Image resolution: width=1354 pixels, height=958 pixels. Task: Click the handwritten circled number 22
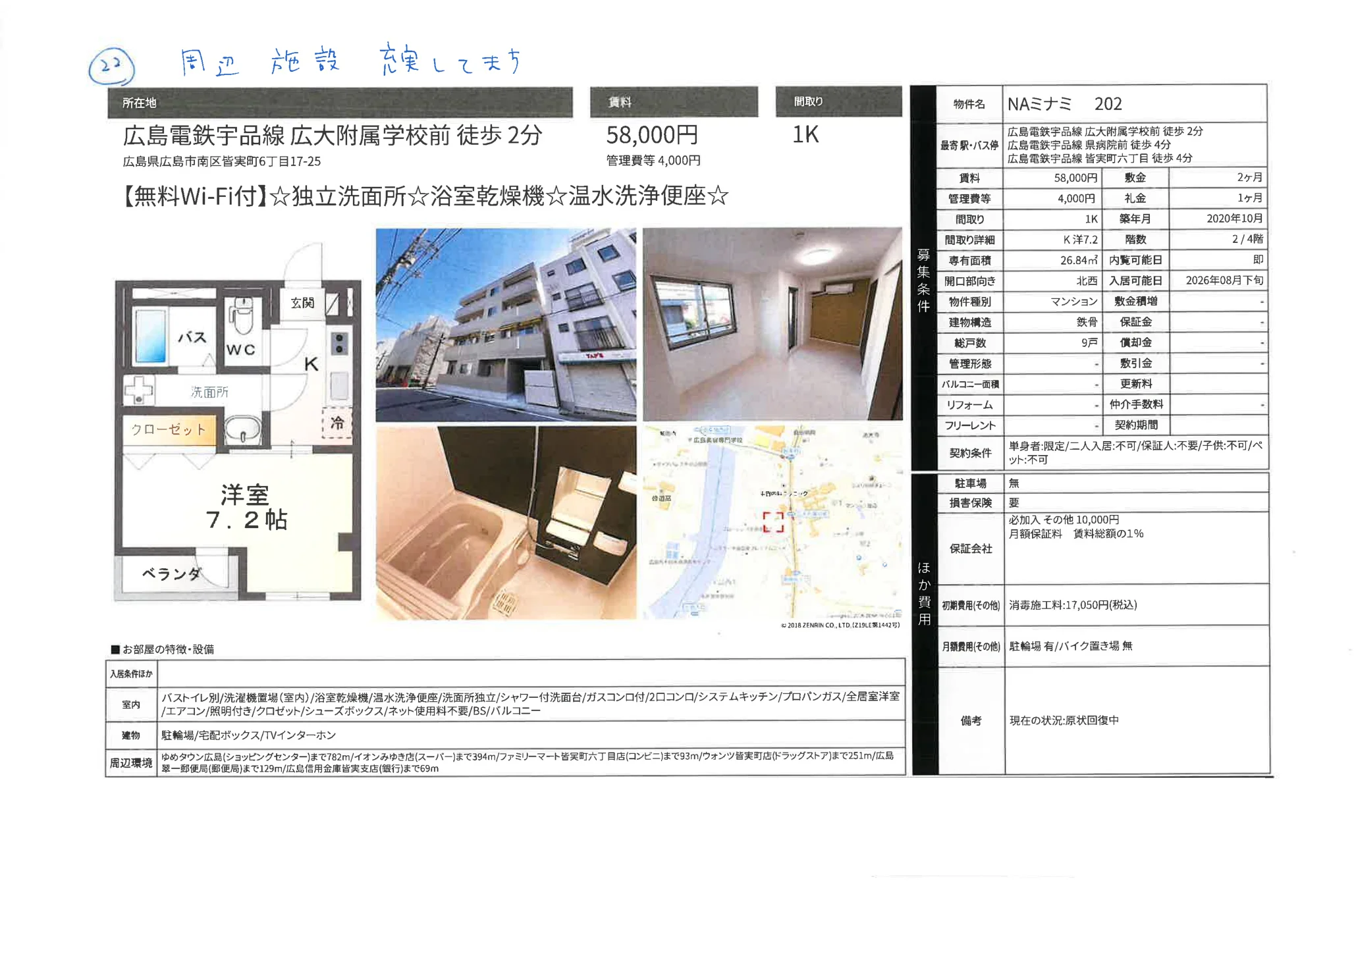[112, 67]
